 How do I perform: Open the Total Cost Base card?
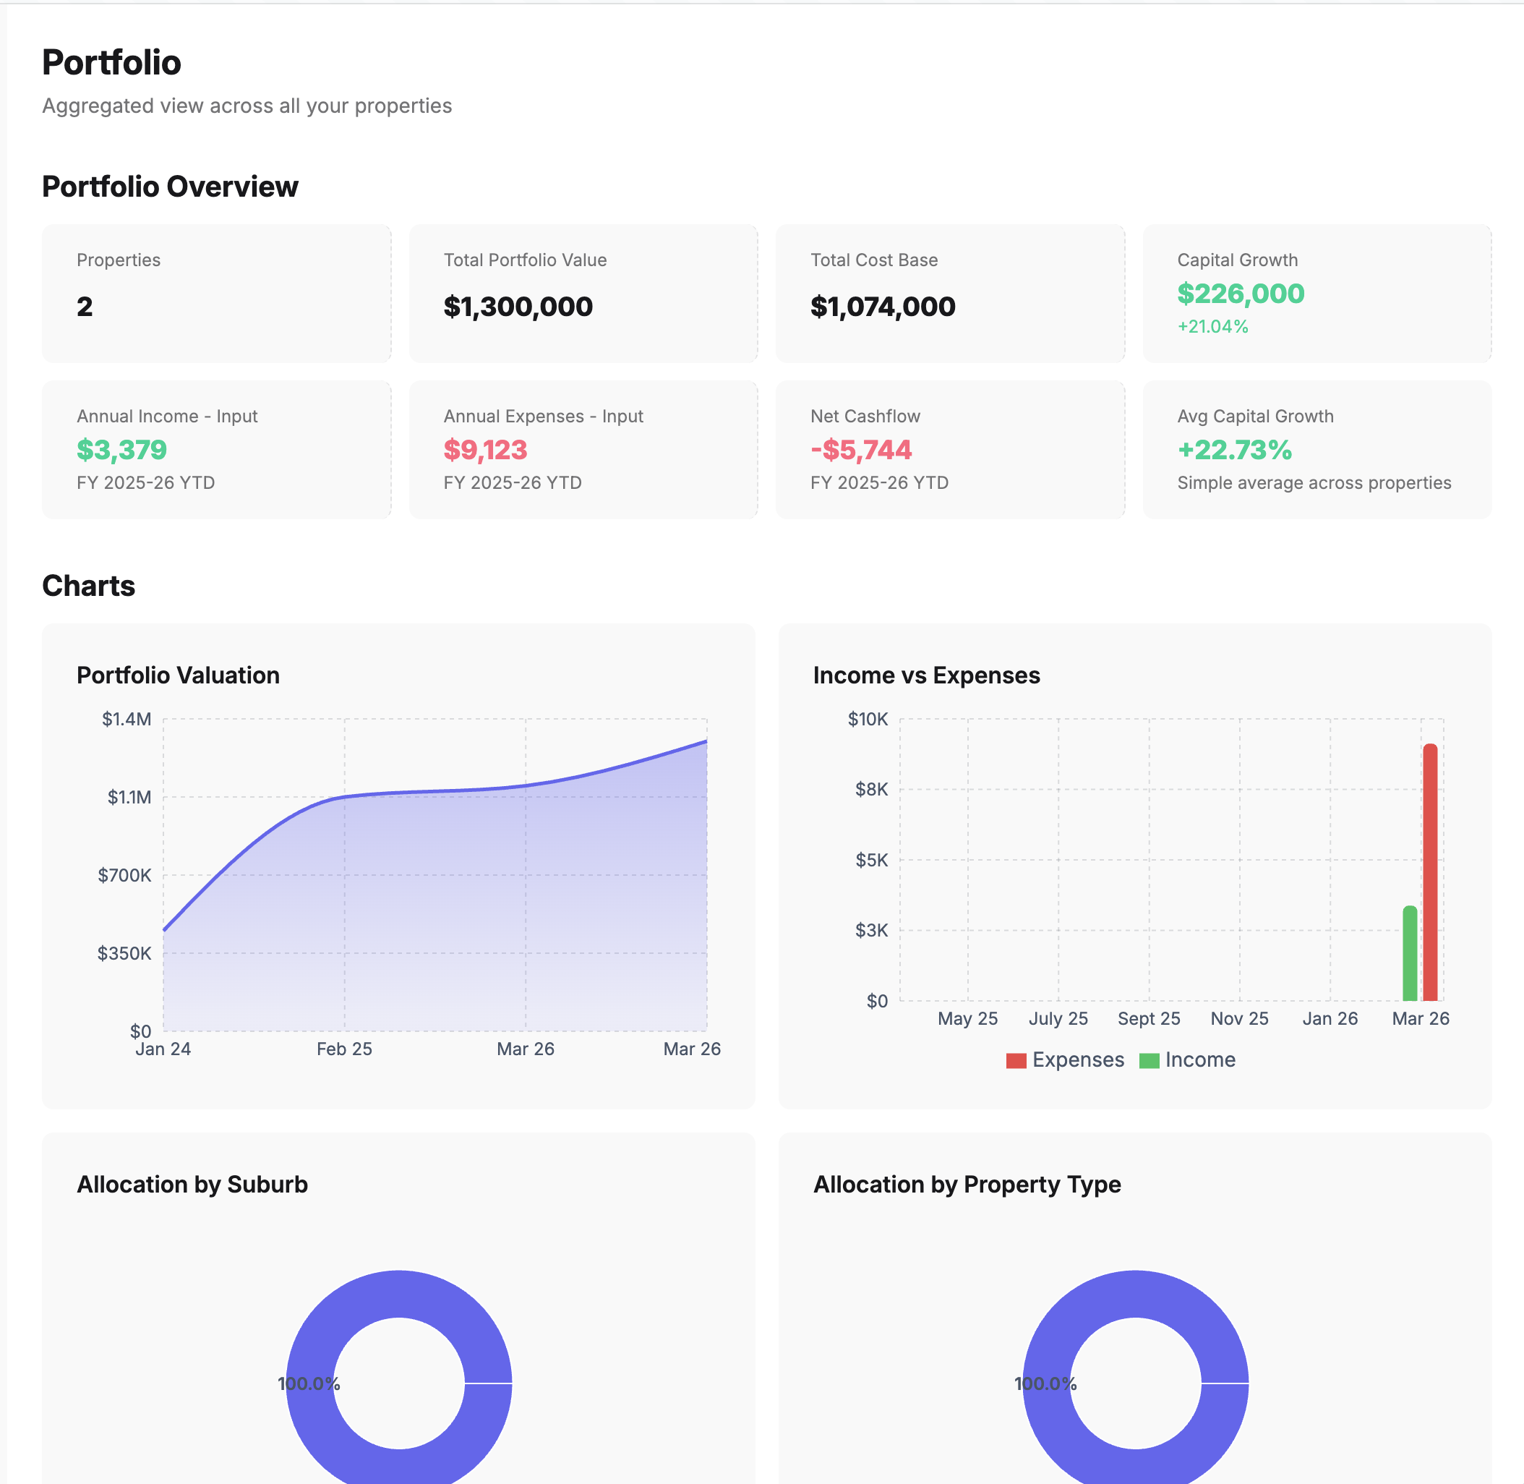tap(951, 293)
